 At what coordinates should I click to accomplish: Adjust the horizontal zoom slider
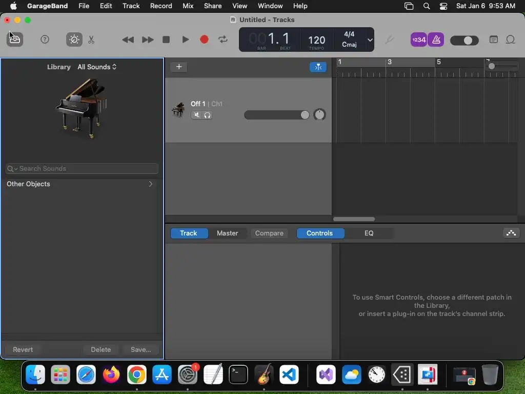502,66
